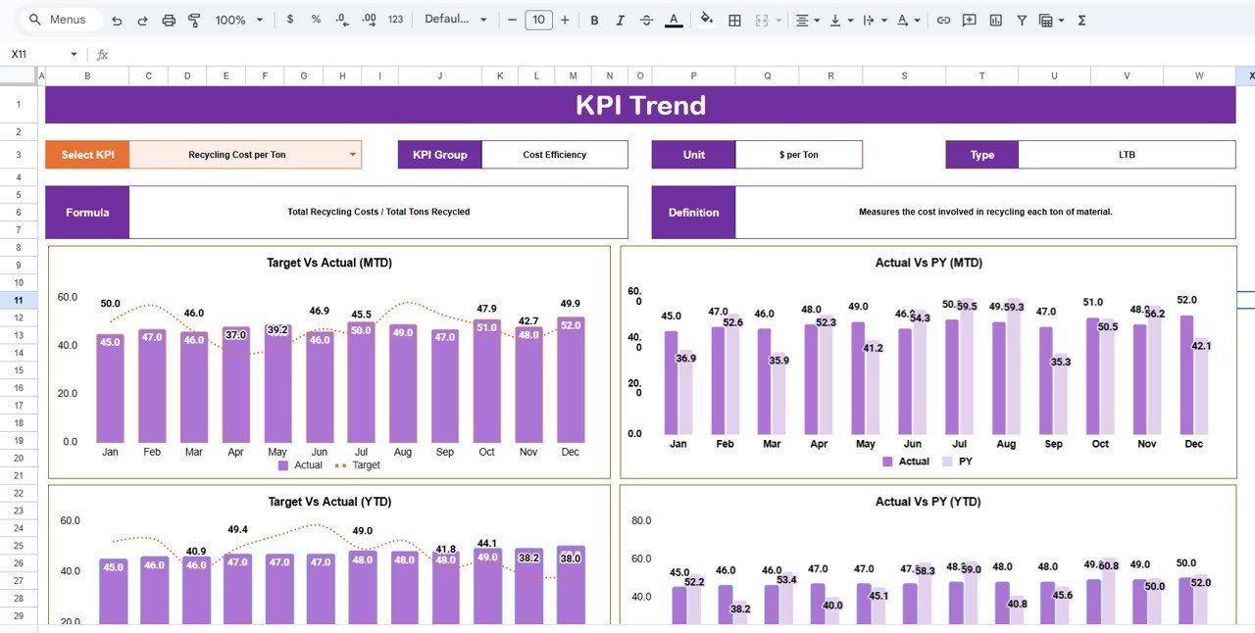Screen dimensions: 1255x633
Task: Increase font size with plus button
Action: [x=565, y=20]
